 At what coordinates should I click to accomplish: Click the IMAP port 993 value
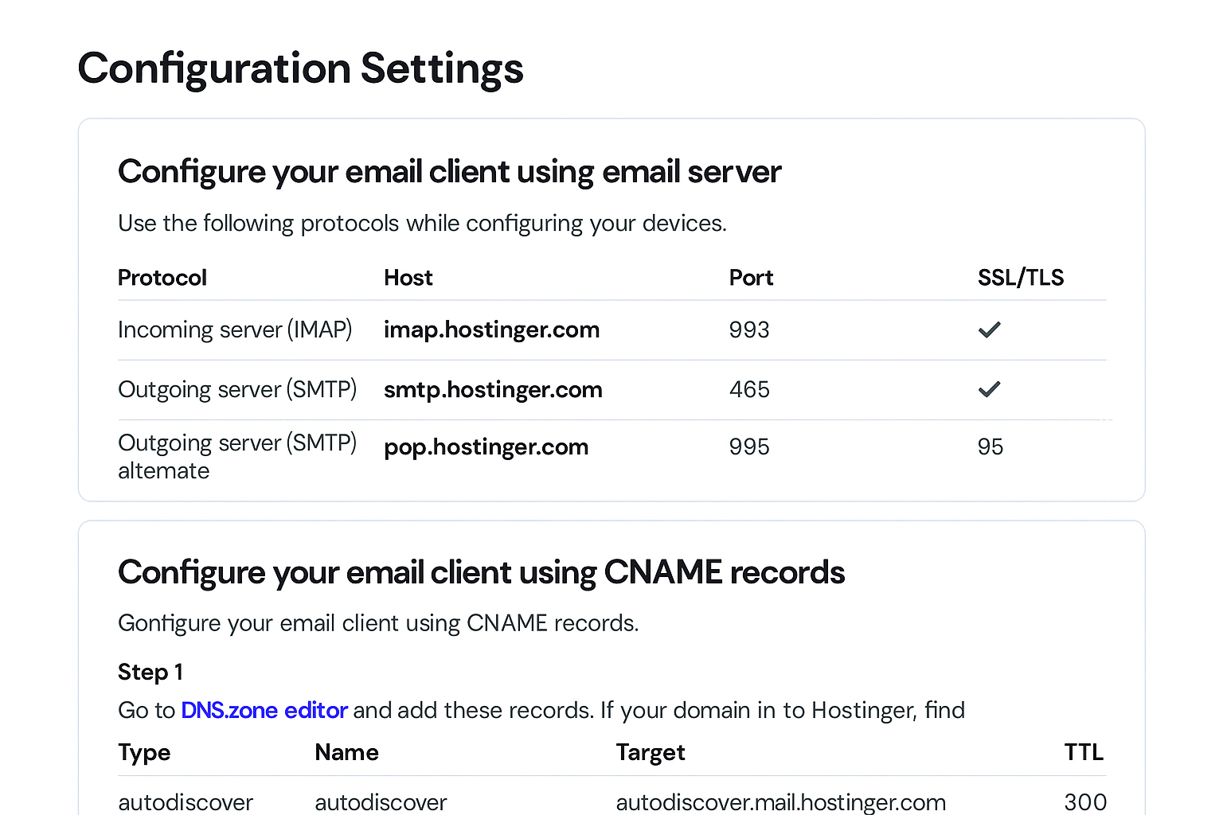click(749, 330)
